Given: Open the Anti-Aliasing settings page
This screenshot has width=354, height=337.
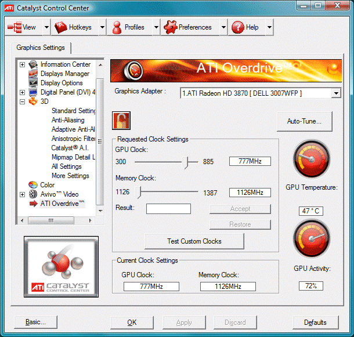Looking at the screenshot, I should 68,120.
